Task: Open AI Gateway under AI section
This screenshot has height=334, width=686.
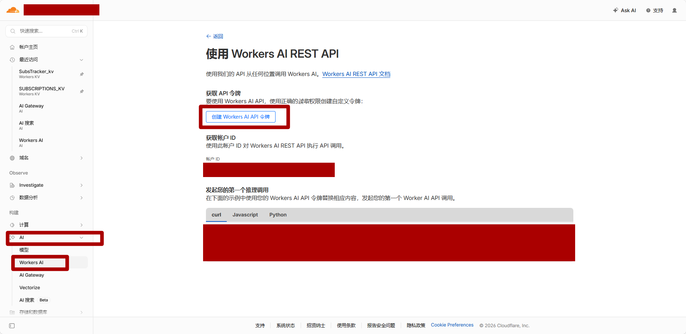Action: [32, 275]
